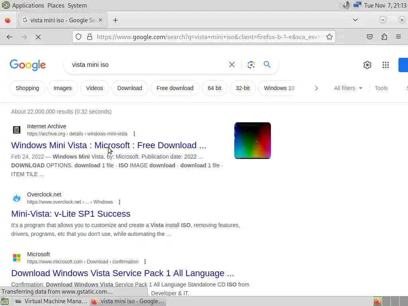
Task: Click the overclock.net URL breadcrumb
Action: click(x=70, y=202)
